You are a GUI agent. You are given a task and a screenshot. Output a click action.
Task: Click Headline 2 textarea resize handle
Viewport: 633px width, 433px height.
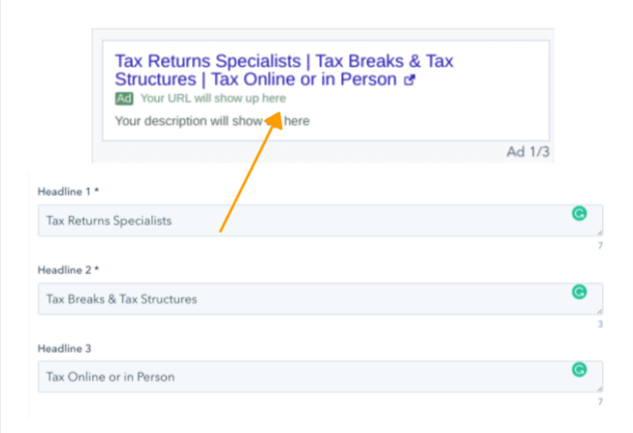[x=599, y=311]
